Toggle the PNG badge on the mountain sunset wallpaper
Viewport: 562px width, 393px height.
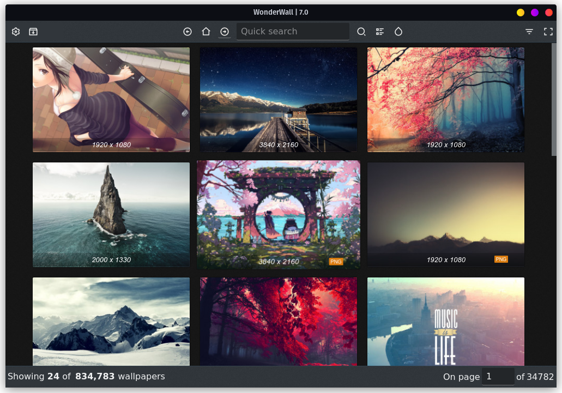point(501,259)
